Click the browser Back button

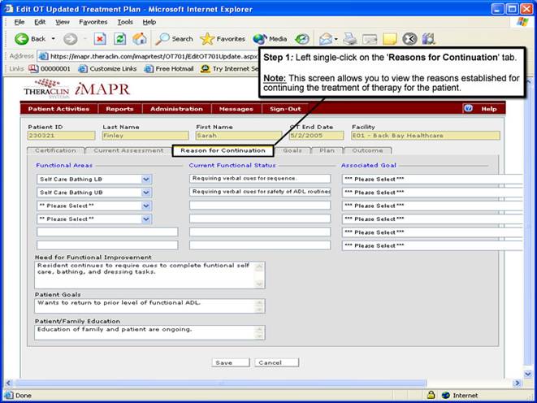[31, 38]
